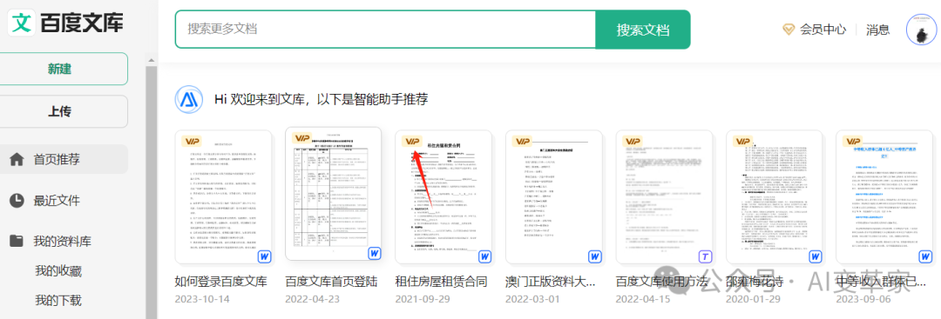Image resolution: width=941 pixels, height=319 pixels.
Task: Open 消息 notifications
Action: click(x=878, y=30)
